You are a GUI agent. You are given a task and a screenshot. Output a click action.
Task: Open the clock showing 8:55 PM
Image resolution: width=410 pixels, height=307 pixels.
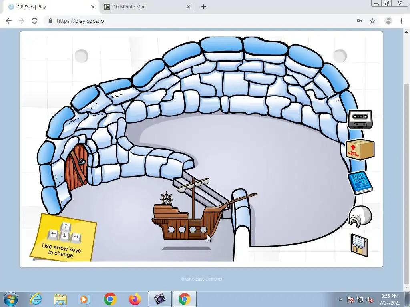(390, 299)
